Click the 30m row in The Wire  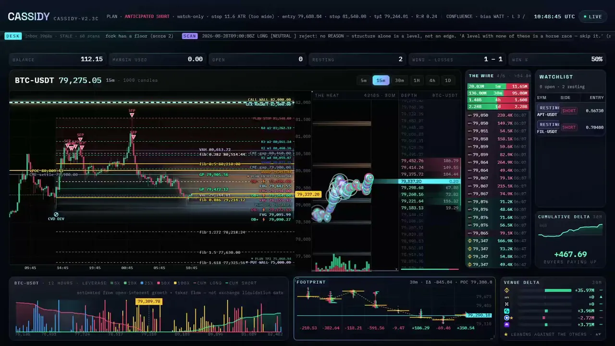498,93
